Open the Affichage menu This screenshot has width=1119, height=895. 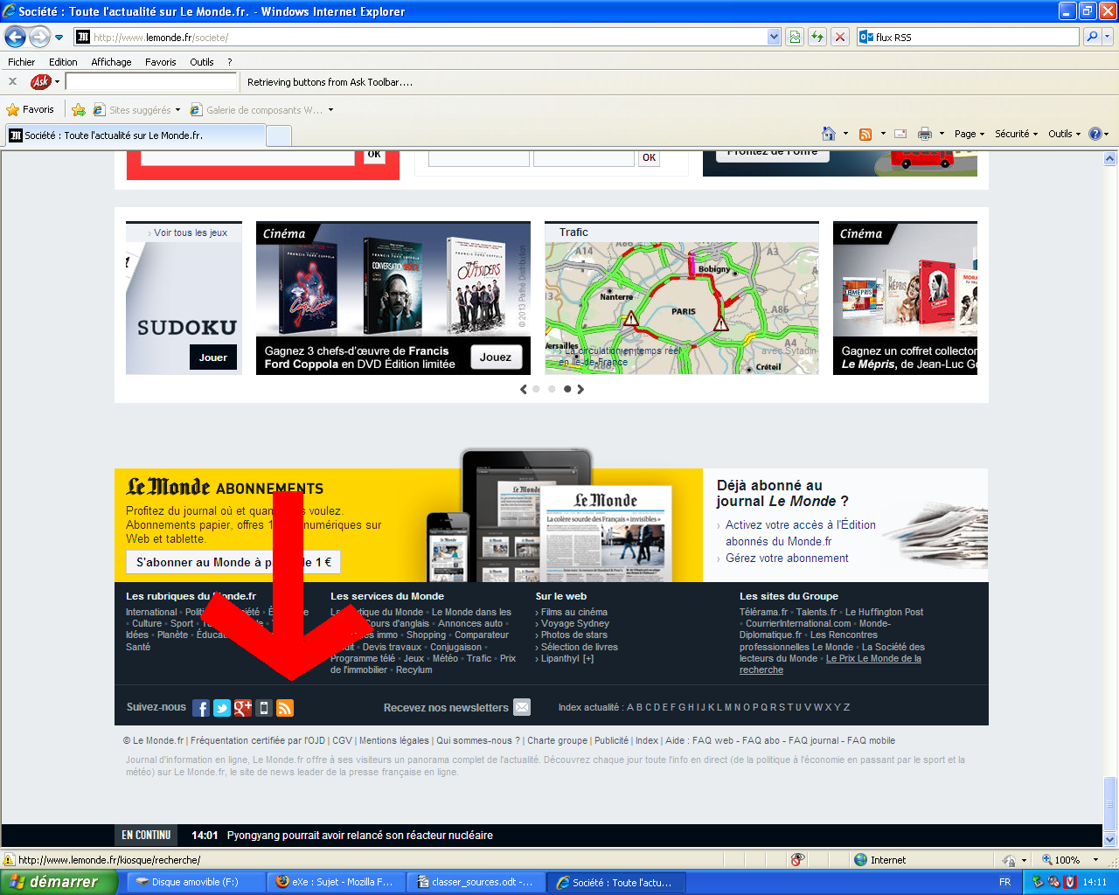coord(111,62)
